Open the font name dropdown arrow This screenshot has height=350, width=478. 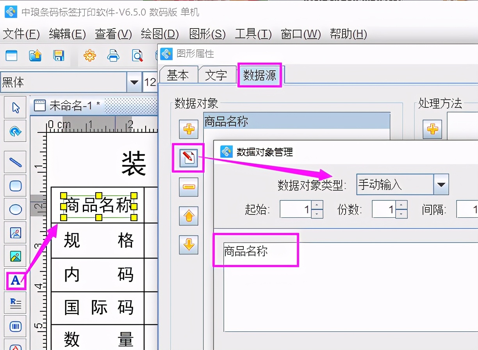134,82
